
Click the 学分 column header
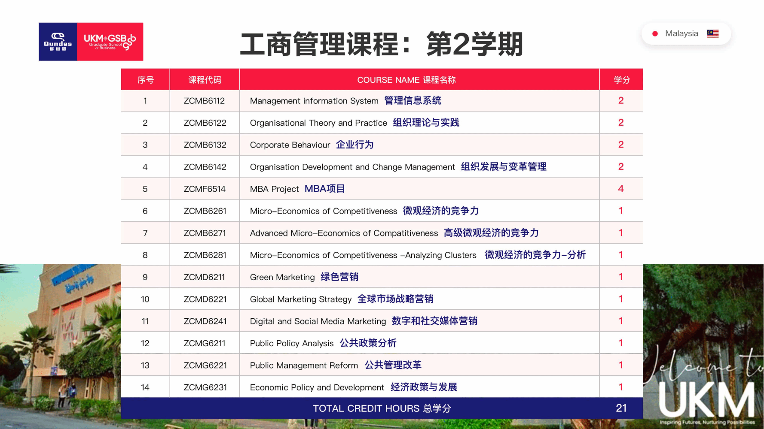(621, 80)
